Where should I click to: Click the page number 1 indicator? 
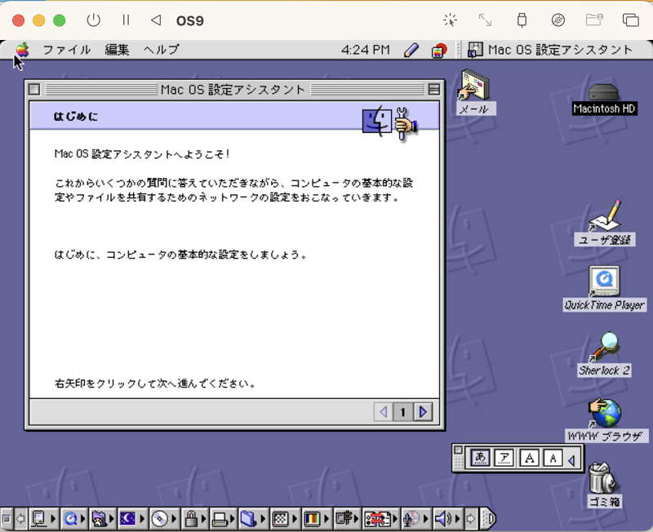point(402,412)
